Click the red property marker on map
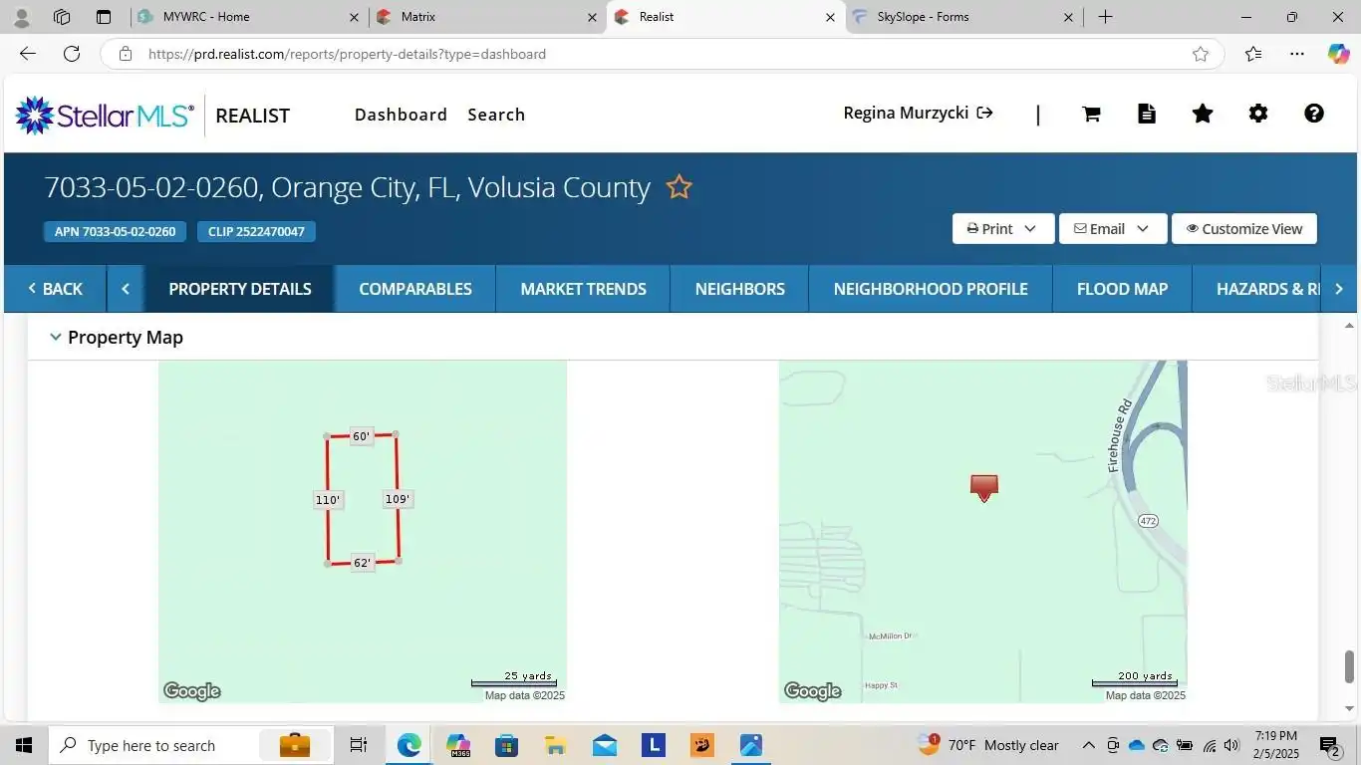 [x=984, y=488]
